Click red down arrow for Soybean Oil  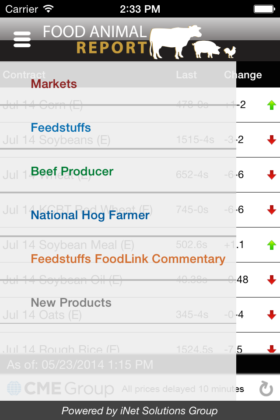272,280
